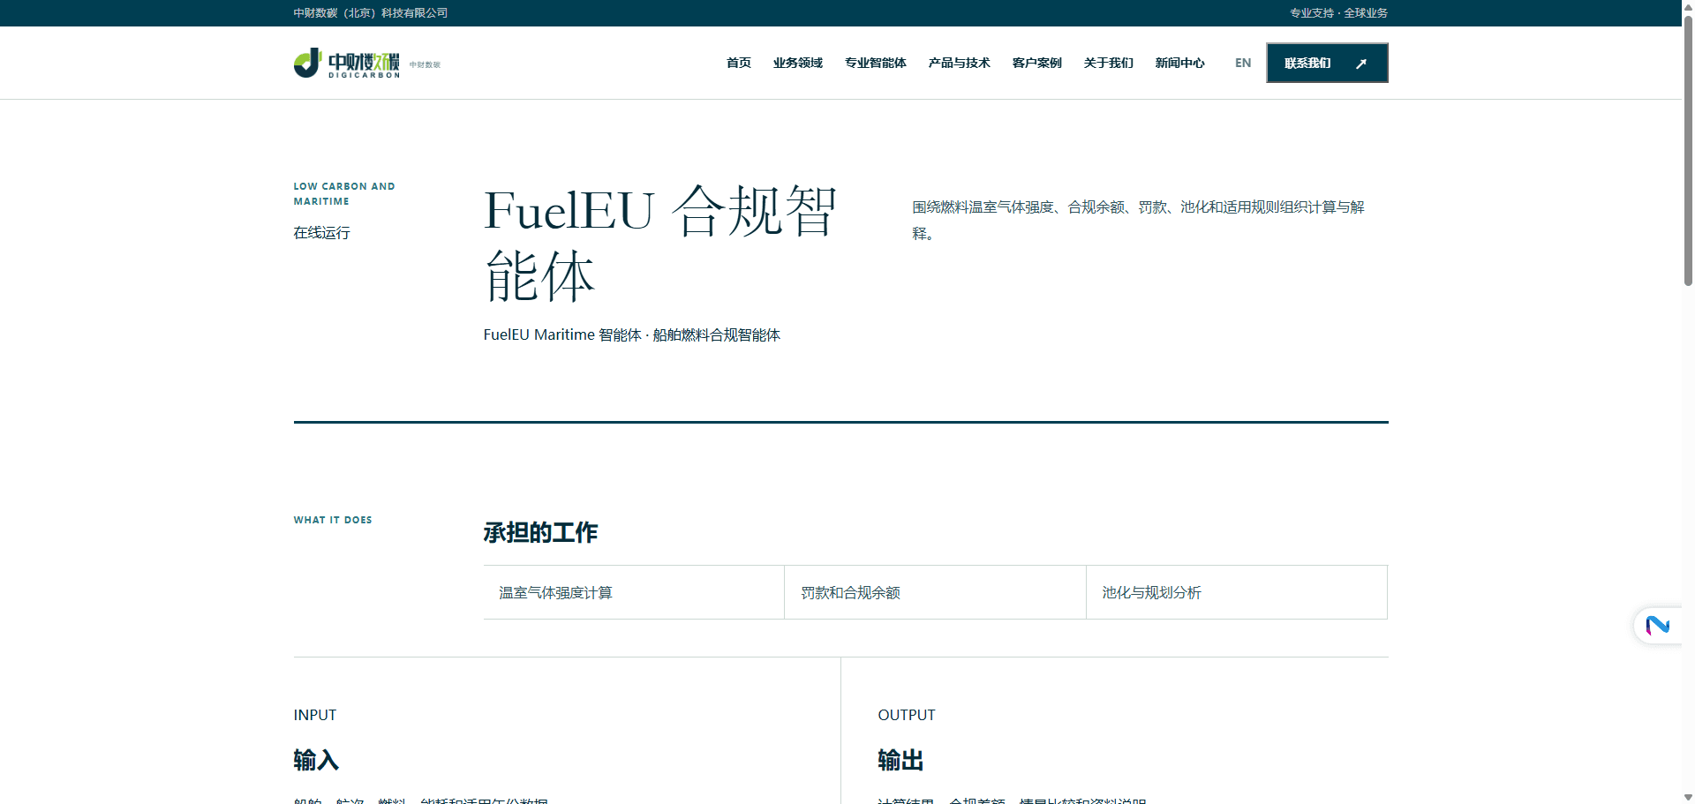Open 客户案例 navigation item

1036,63
